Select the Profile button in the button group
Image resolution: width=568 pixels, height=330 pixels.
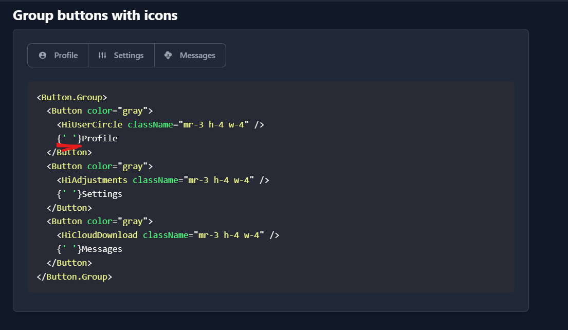pyautogui.click(x=58, y=55)
